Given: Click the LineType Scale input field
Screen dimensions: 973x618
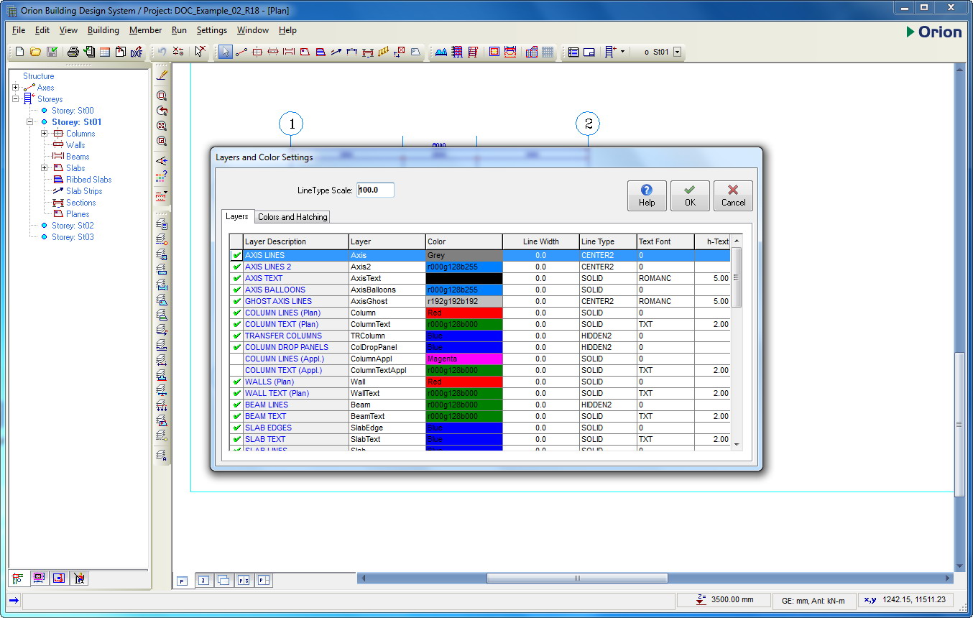Looking at the screenshot, I should pyautogui.click(x=376, y=190).
